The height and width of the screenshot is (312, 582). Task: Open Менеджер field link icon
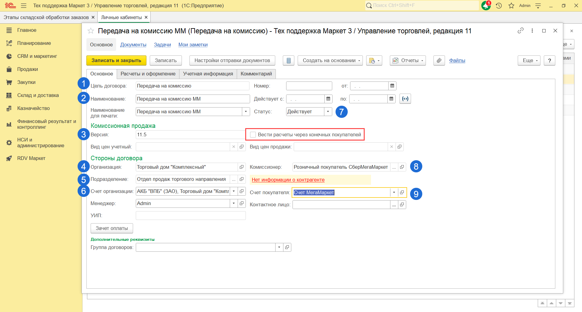tap(242, 204)
